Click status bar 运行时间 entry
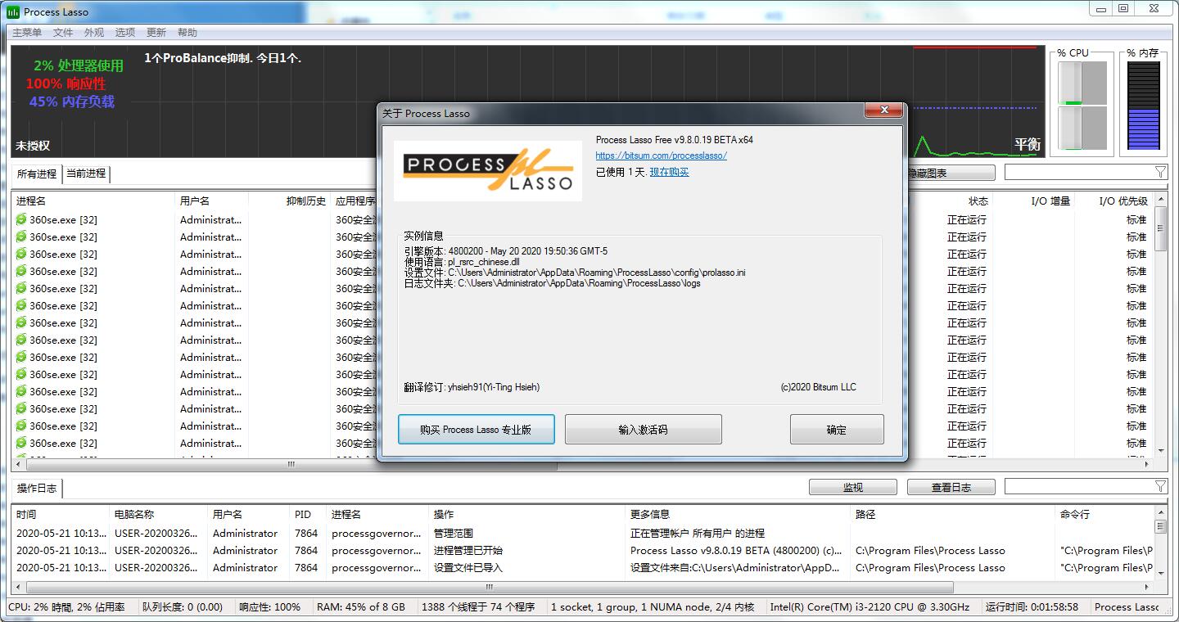Image resolution: width=1179 pixels, height=622 pixels. [x=1032, y=607]
